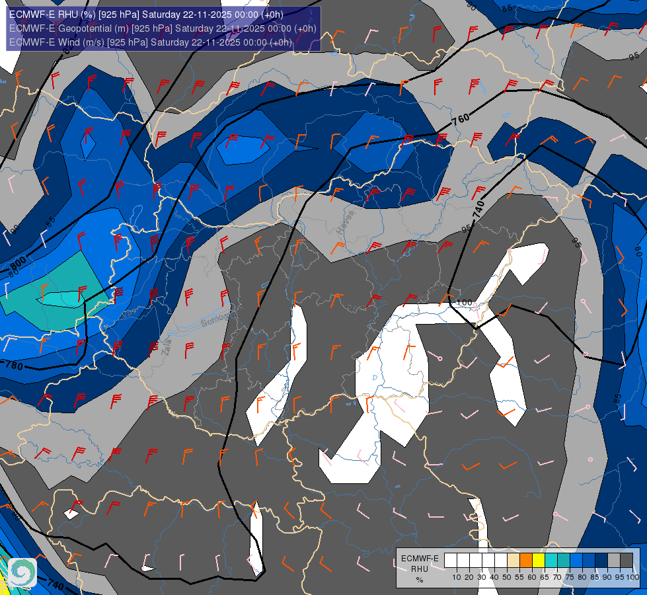Select the ECMWF-E Geopotential (m) title line

point(163,28)
